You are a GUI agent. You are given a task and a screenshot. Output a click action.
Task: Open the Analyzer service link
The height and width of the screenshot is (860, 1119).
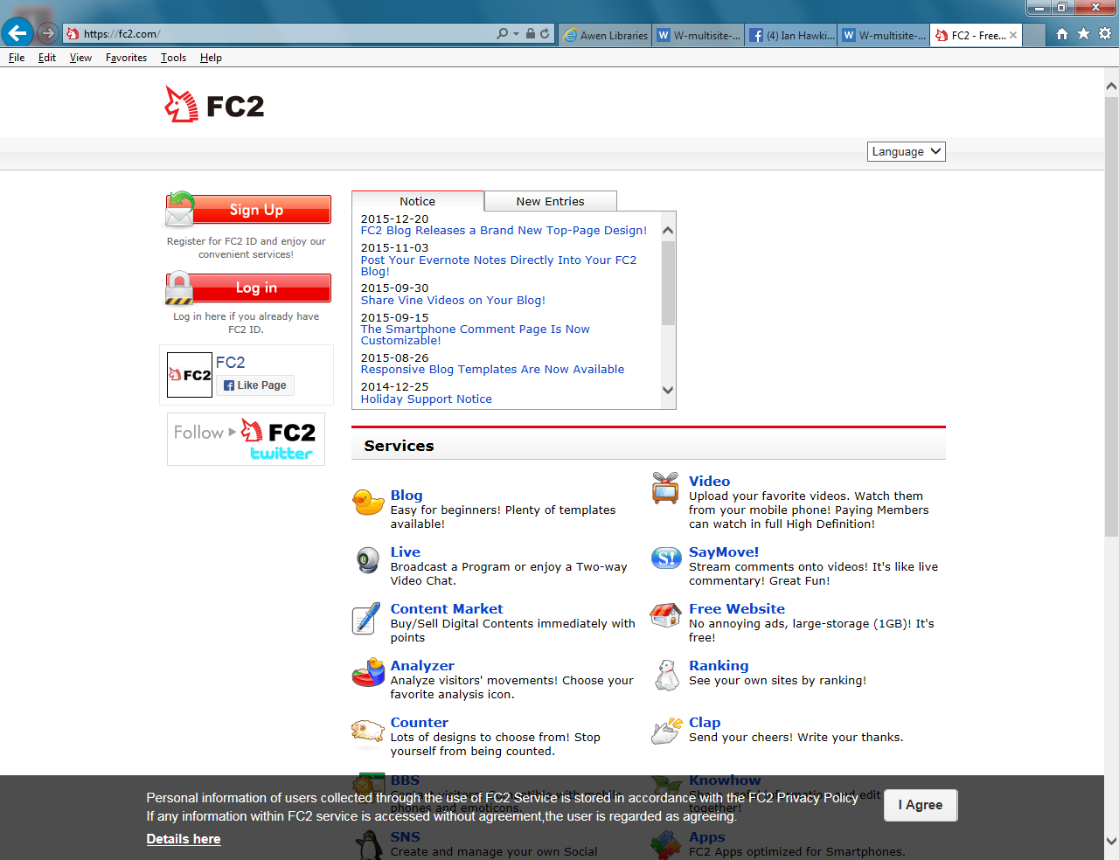point(422,666)
